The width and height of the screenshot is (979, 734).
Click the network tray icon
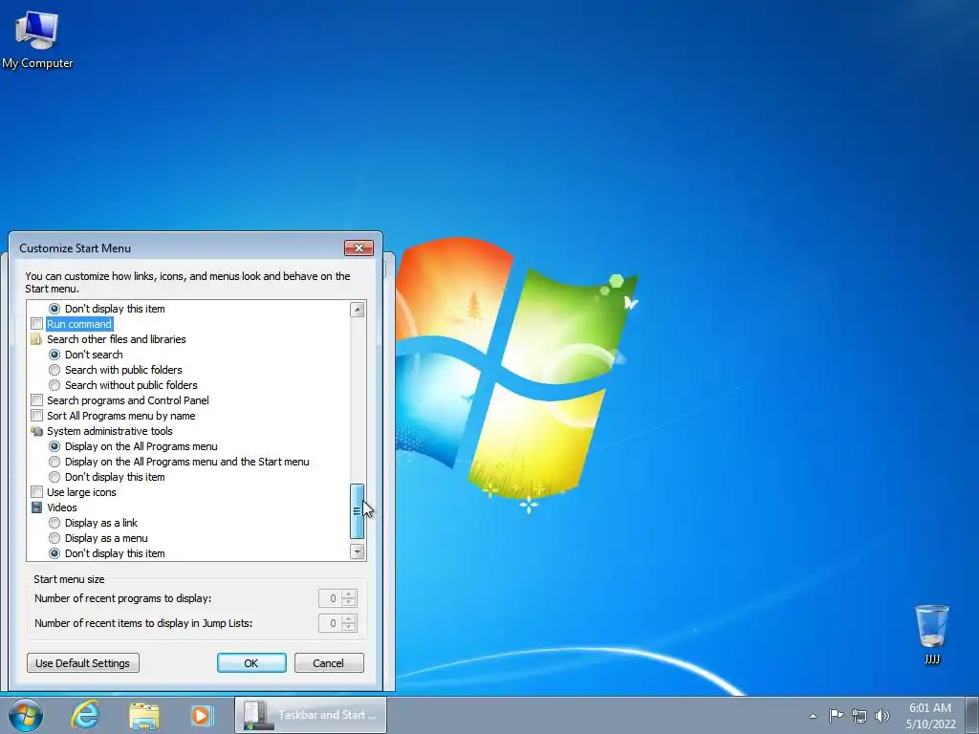pyautogui.click(x=859, y=716)
